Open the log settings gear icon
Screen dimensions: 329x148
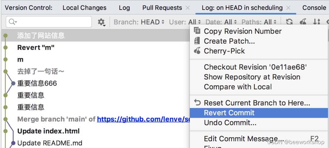(x=101, y=22)
